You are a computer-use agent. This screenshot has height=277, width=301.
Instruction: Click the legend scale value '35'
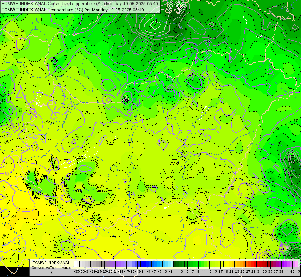click(270, 271)
